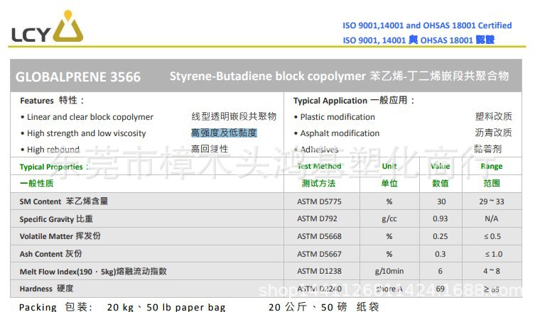Click the N/A range cell
The image size is (540, 312).
click(x=492, y=218)
